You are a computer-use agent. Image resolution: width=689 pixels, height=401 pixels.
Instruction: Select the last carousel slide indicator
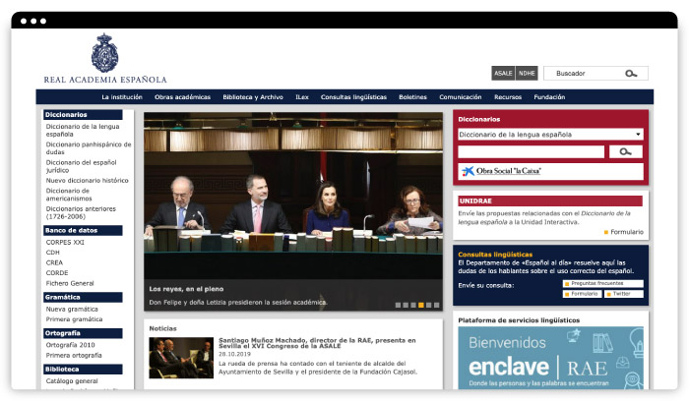point(436,305)
